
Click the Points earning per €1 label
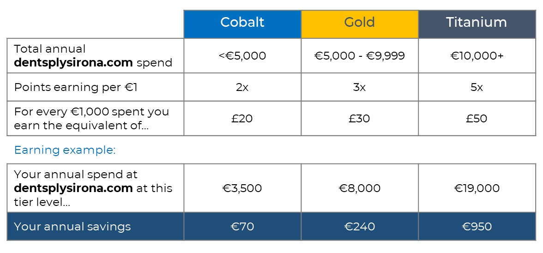click(x=76, y=87)
